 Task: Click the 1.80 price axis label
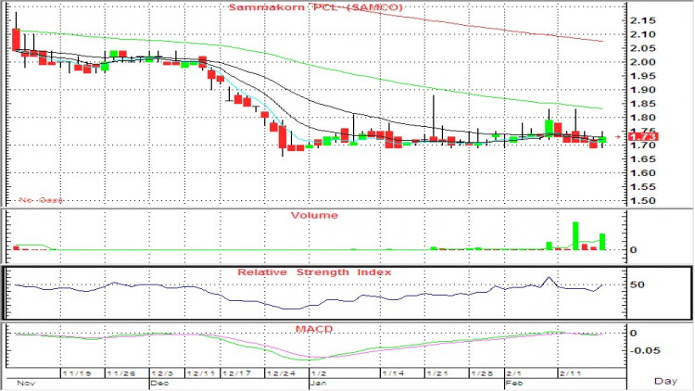(x=643, y=118)
